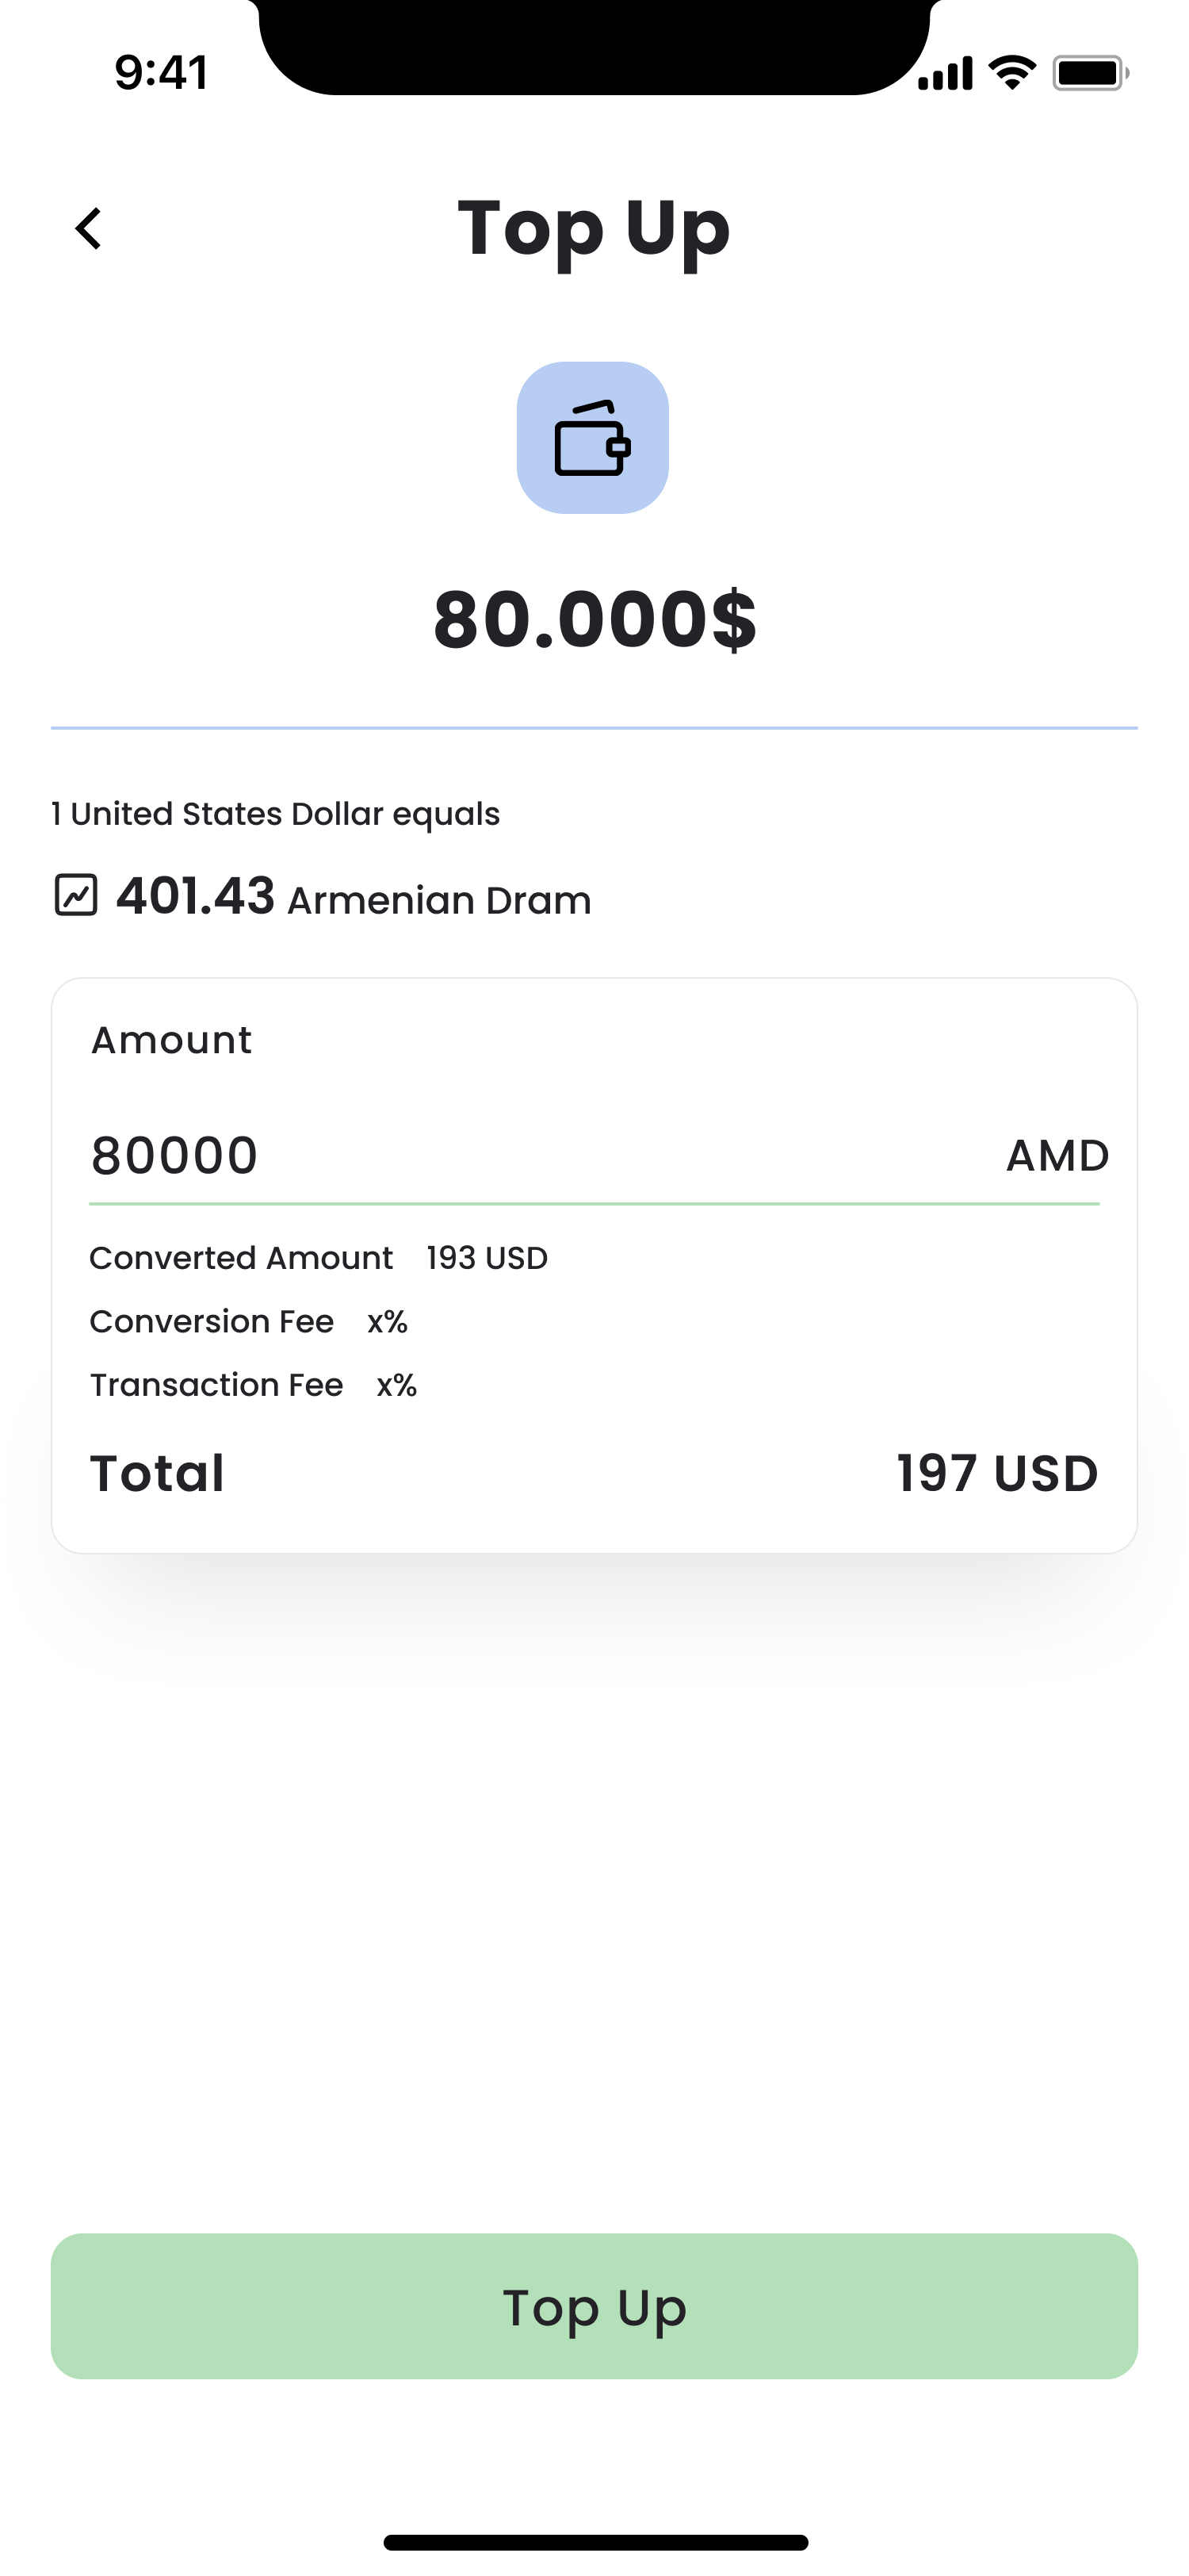Tap the AMD currency label
The image size is (1189, 2576).
[1057, 1156]
